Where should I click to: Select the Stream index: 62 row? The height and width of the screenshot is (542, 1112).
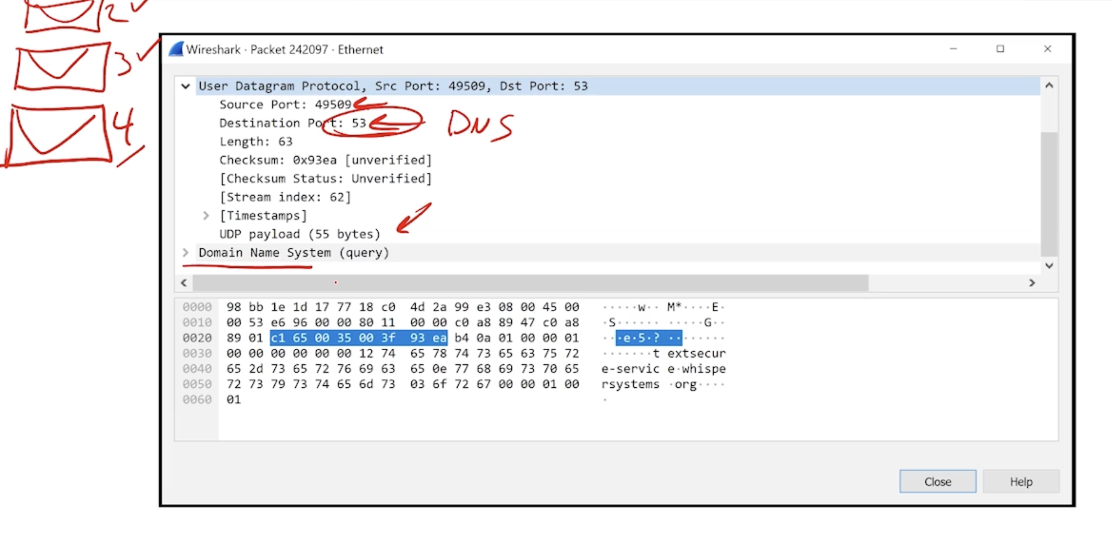click(x=285, y=197)
